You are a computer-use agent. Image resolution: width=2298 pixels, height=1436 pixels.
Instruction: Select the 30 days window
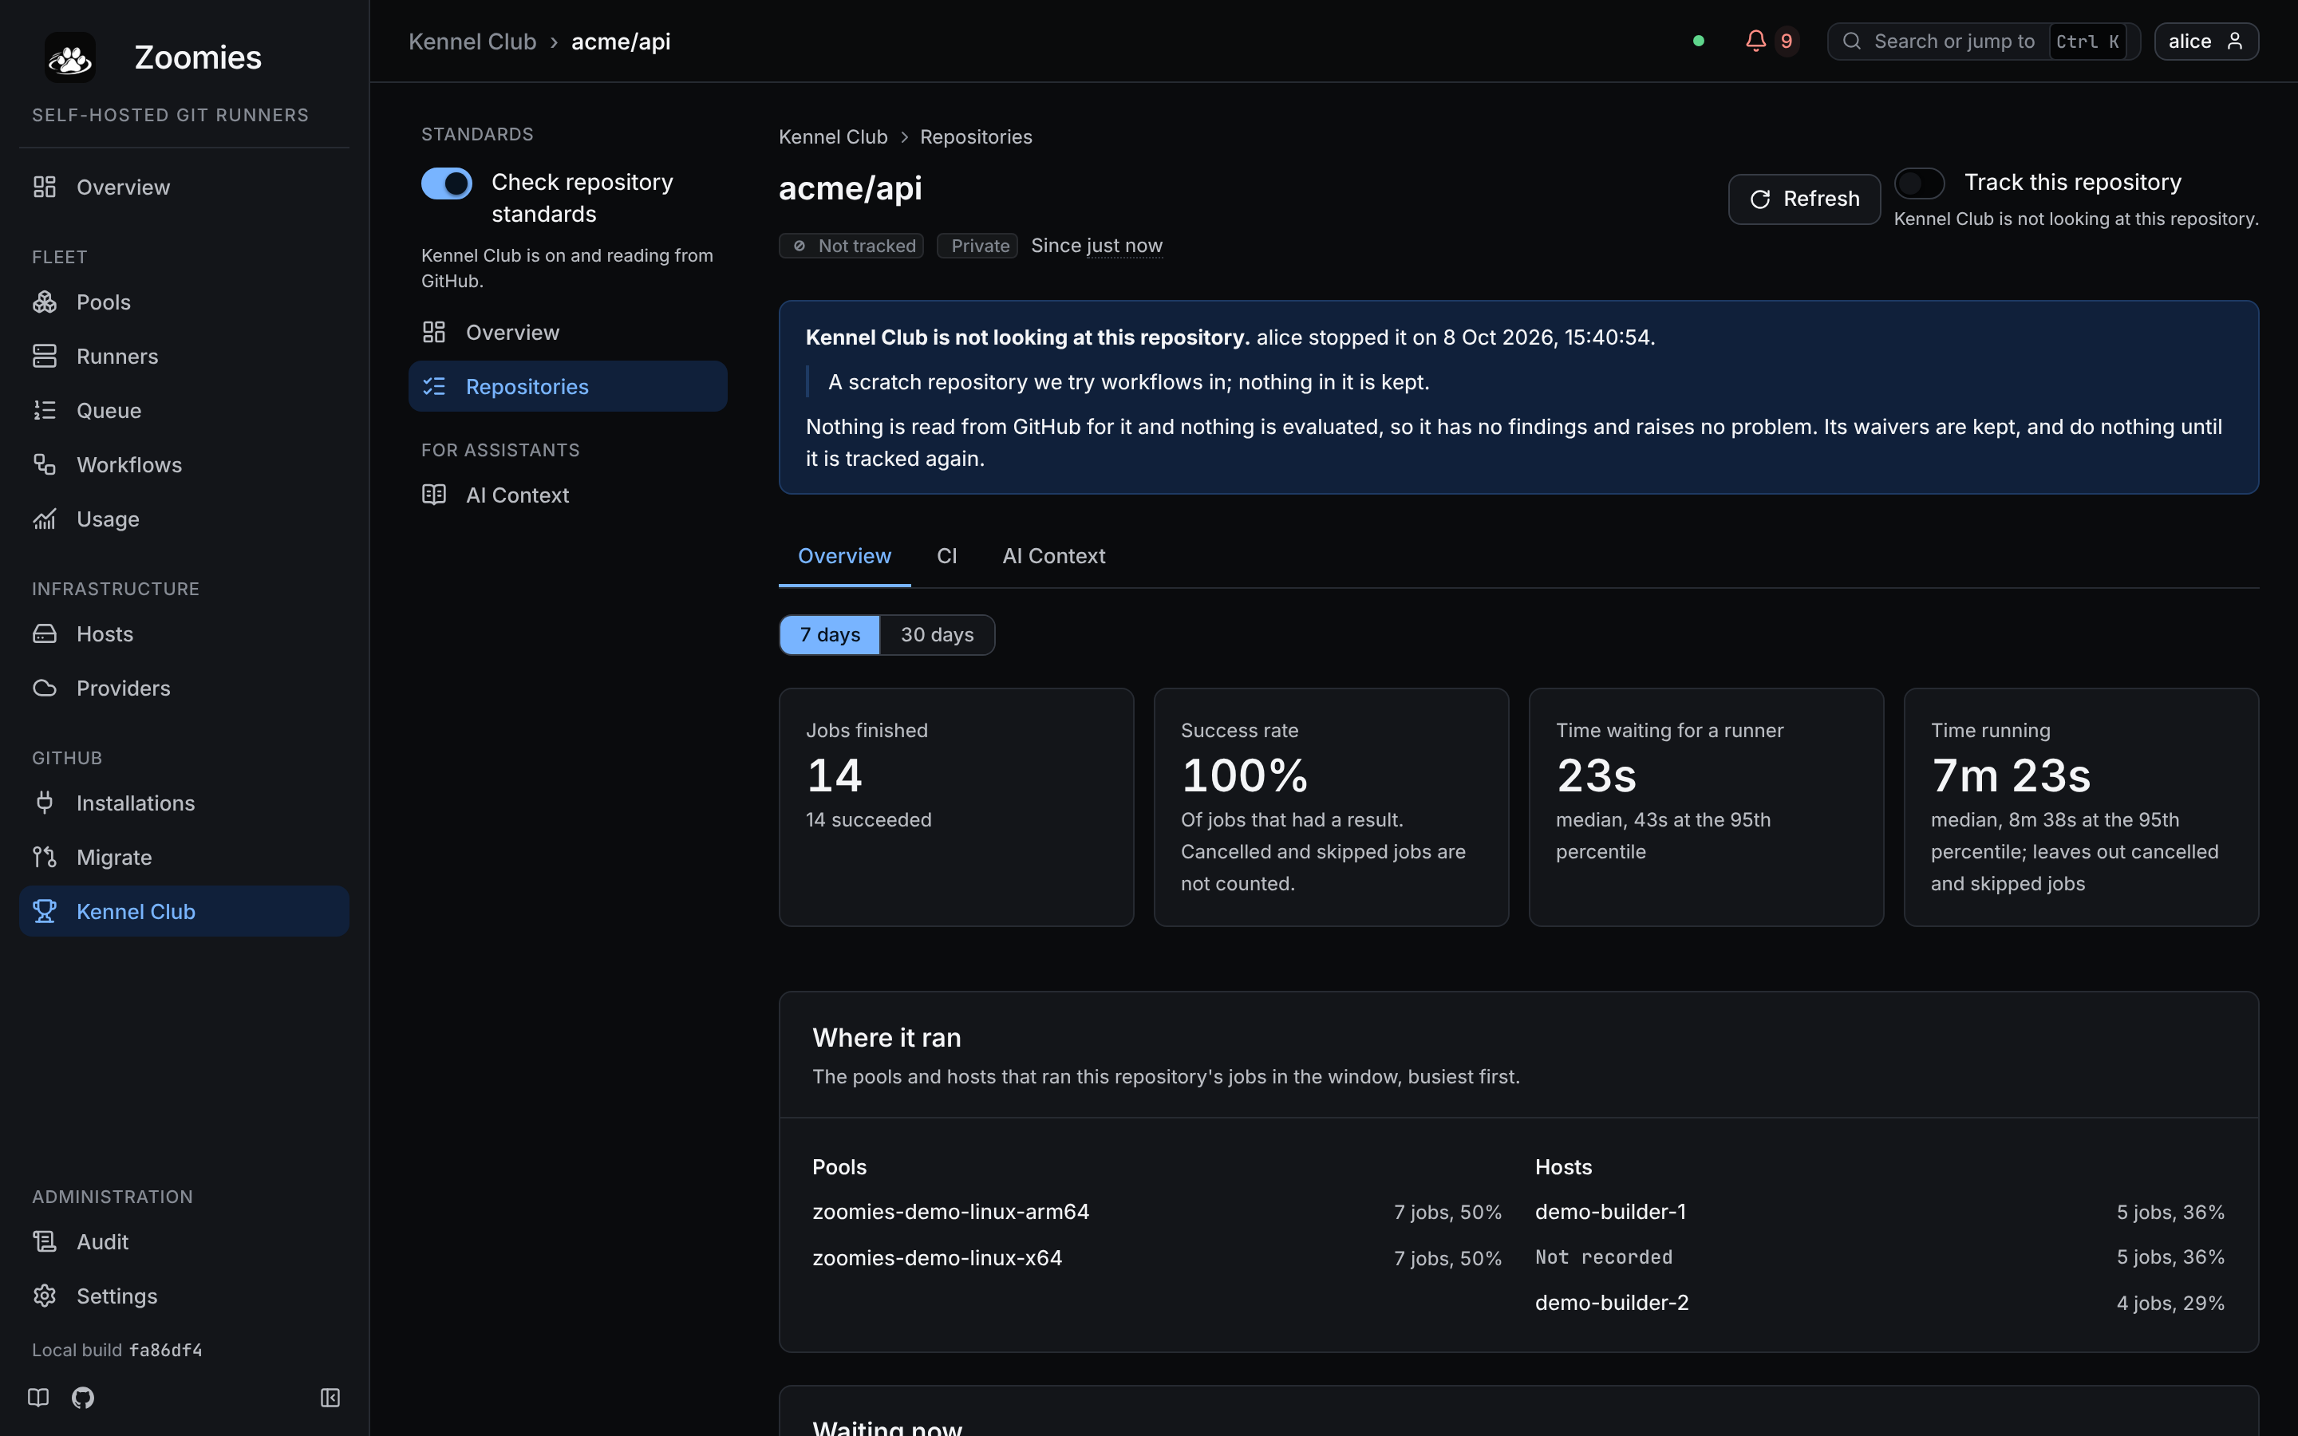pos(938,634)
